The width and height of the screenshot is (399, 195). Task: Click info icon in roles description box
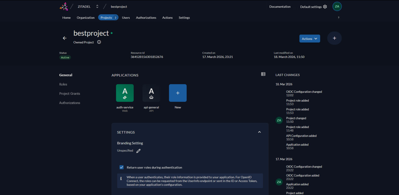point(121,179)
